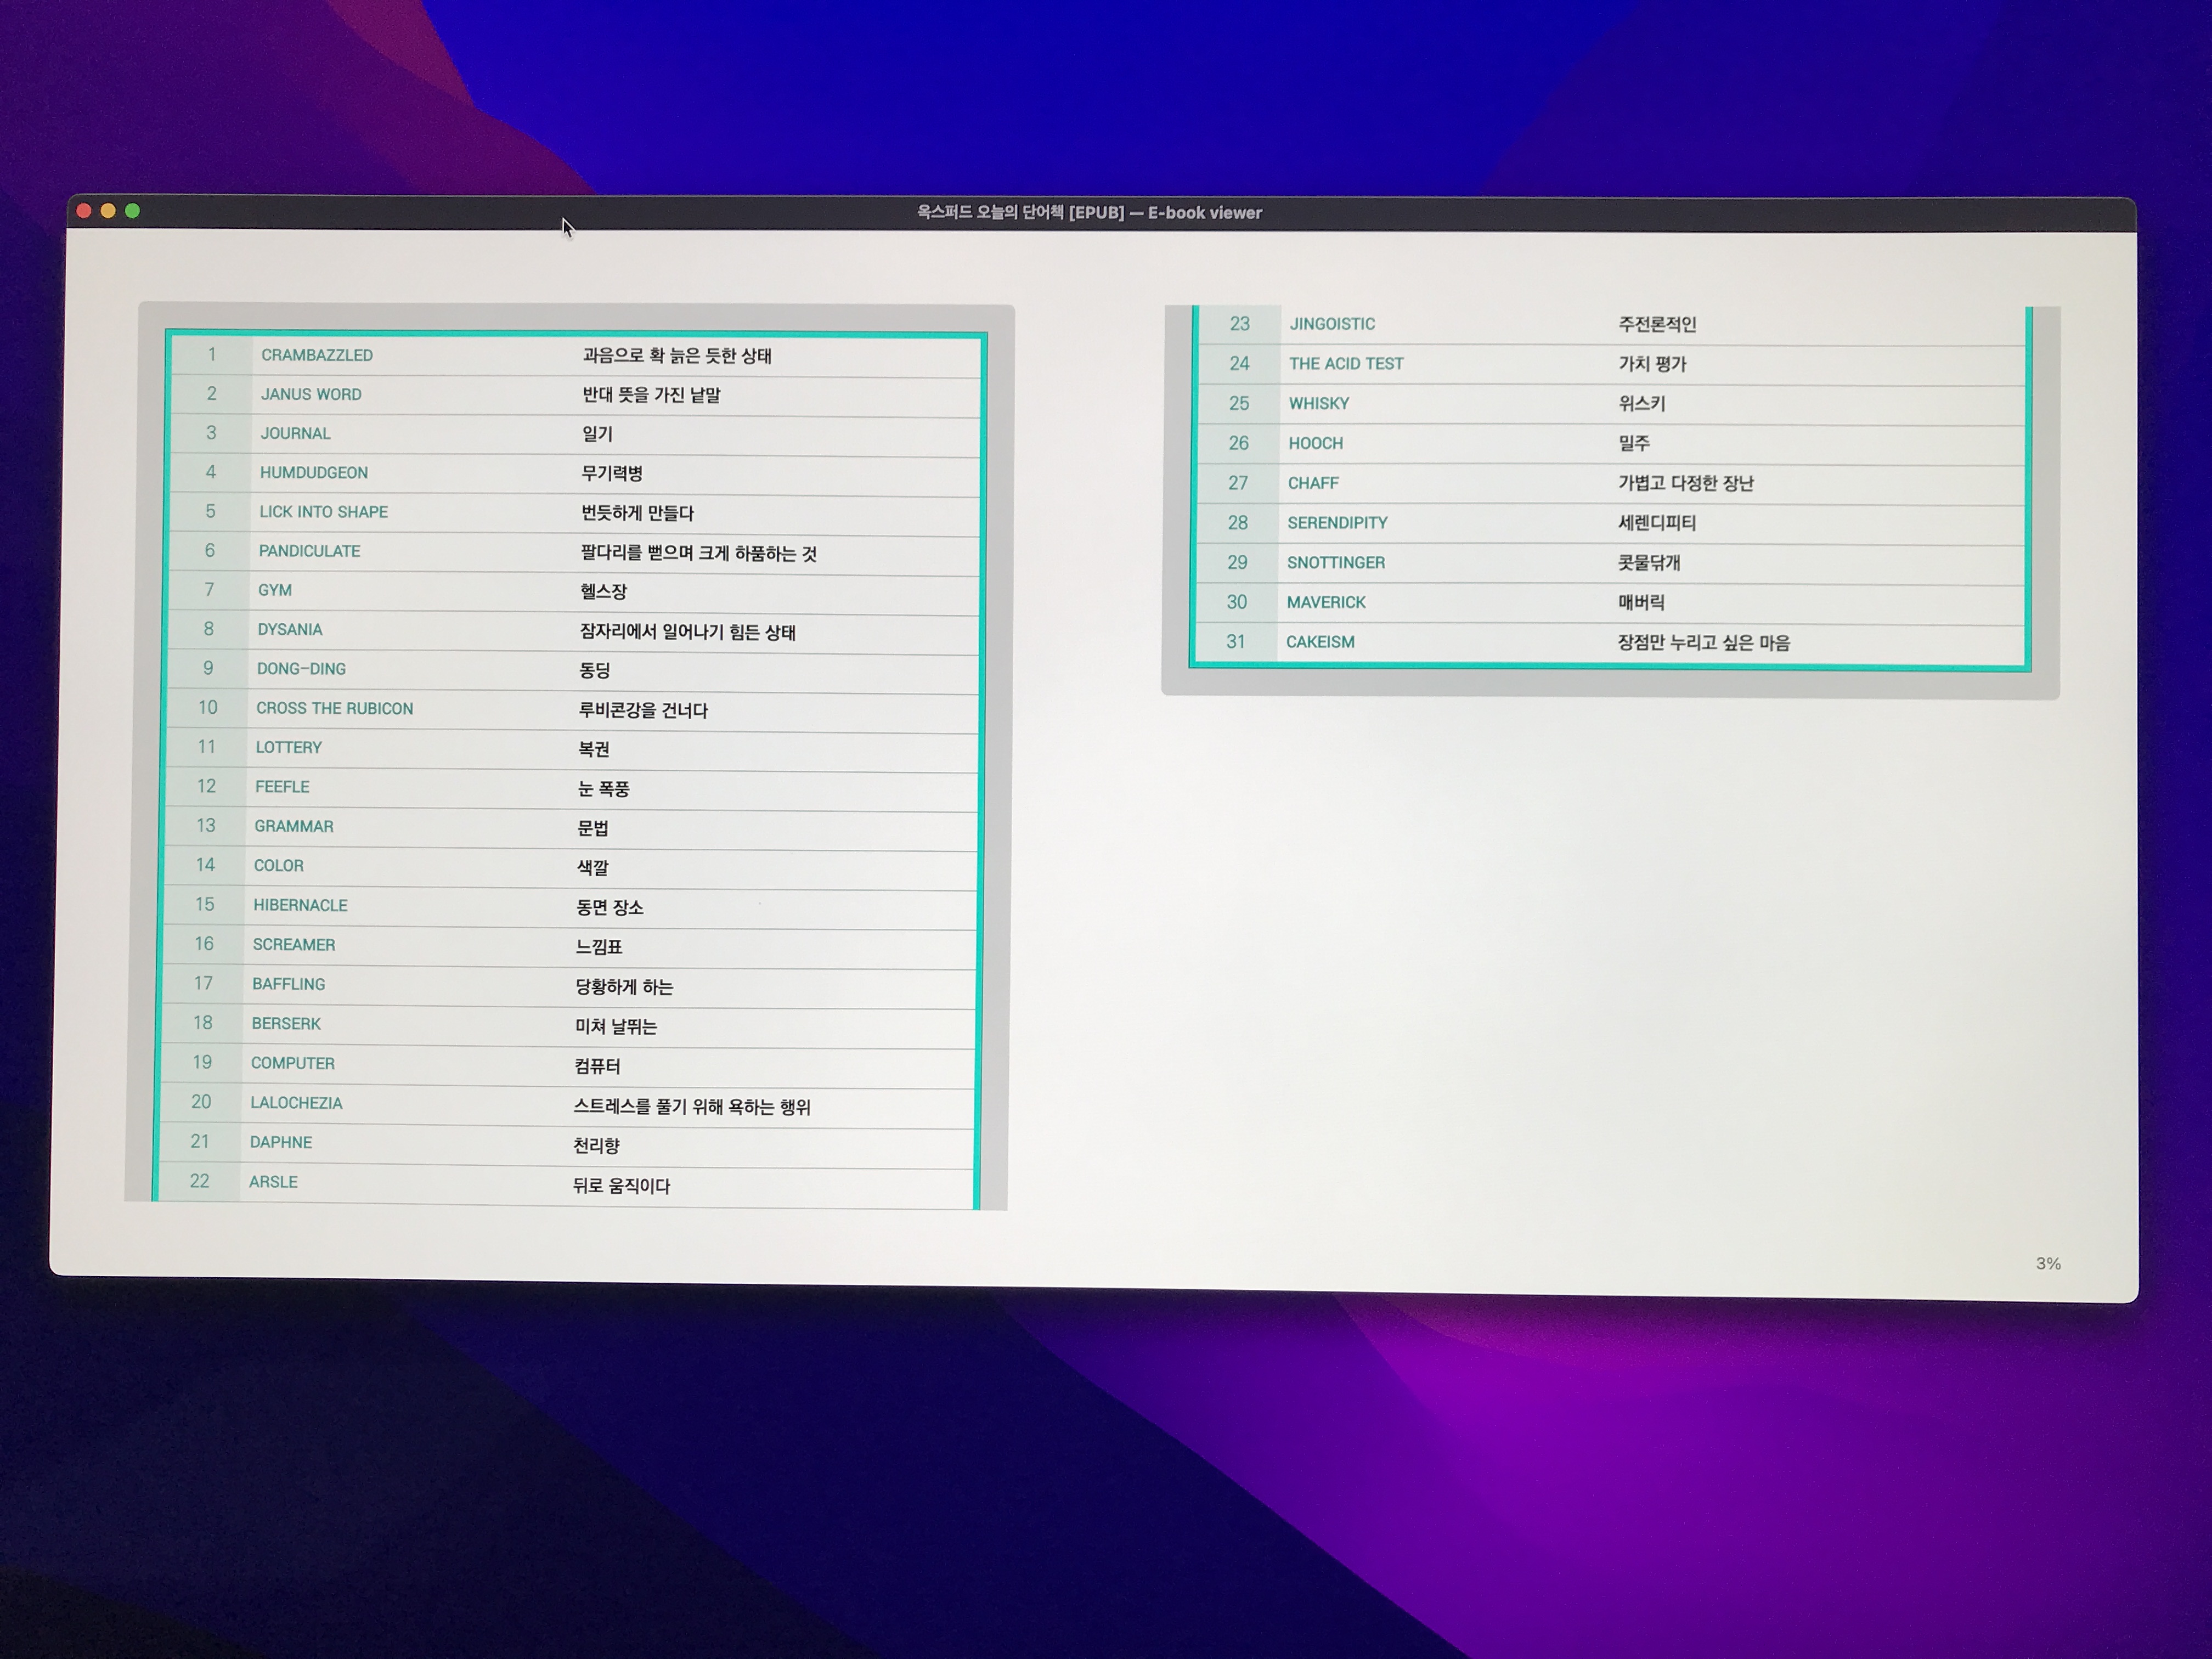2212x1659 pixels.
Task: Click the green fullscreen window button
Action: tap(133, 210)
